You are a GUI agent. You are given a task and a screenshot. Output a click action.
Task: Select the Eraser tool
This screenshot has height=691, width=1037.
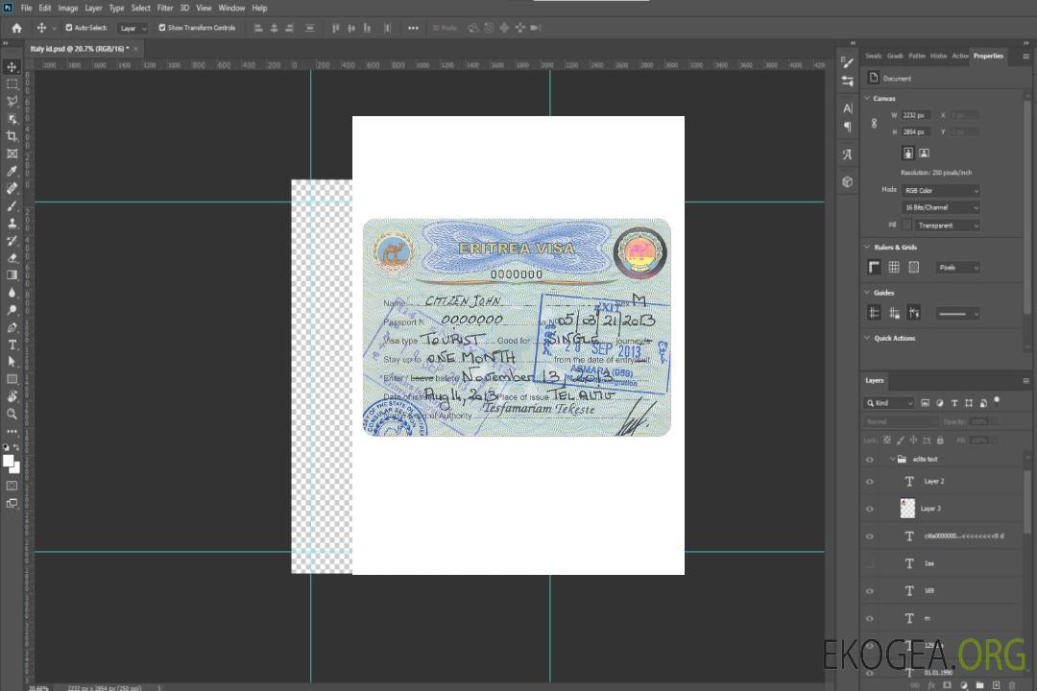[x=12, y=258]
